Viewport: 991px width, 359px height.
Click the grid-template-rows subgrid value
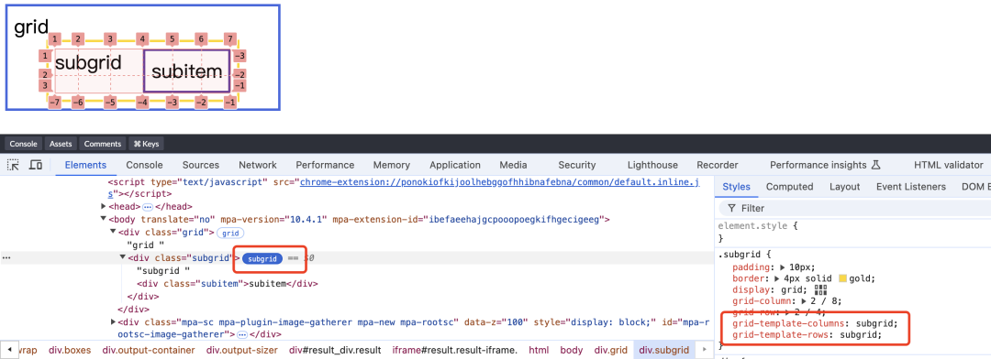tap(859, 335)
